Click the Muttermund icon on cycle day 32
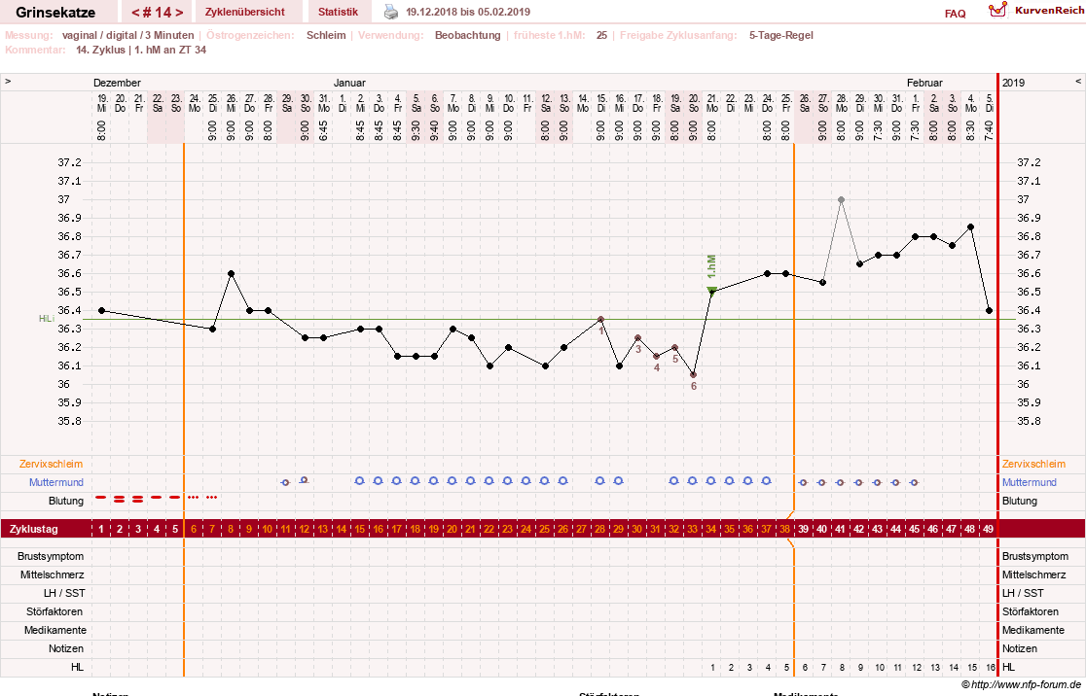The width and height of the screenshot is (1086, 696). pos(674,481)
